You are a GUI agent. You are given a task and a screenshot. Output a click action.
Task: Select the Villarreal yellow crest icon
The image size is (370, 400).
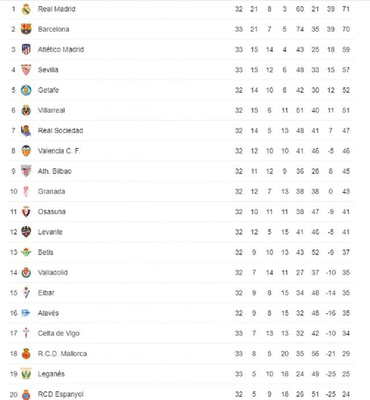click(26, 110)
